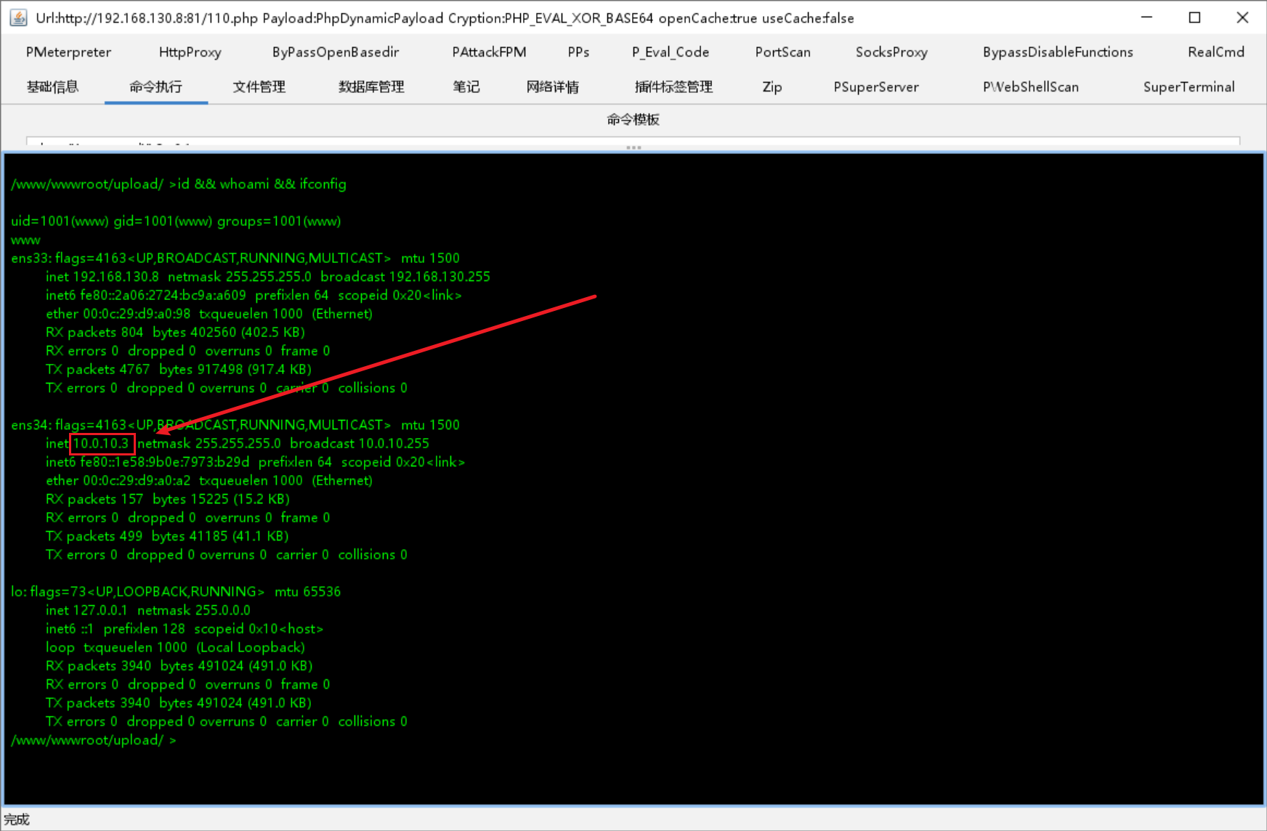Click the uid=1001(www) output line

coord(176,222)
